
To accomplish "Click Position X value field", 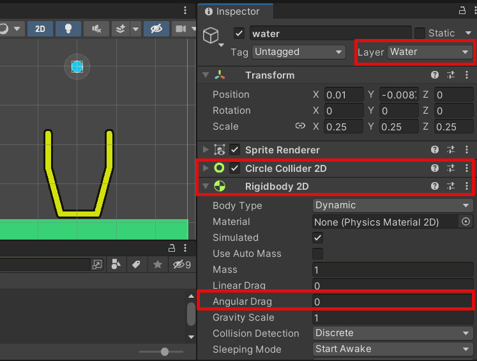I will click(x=344, y=95).
